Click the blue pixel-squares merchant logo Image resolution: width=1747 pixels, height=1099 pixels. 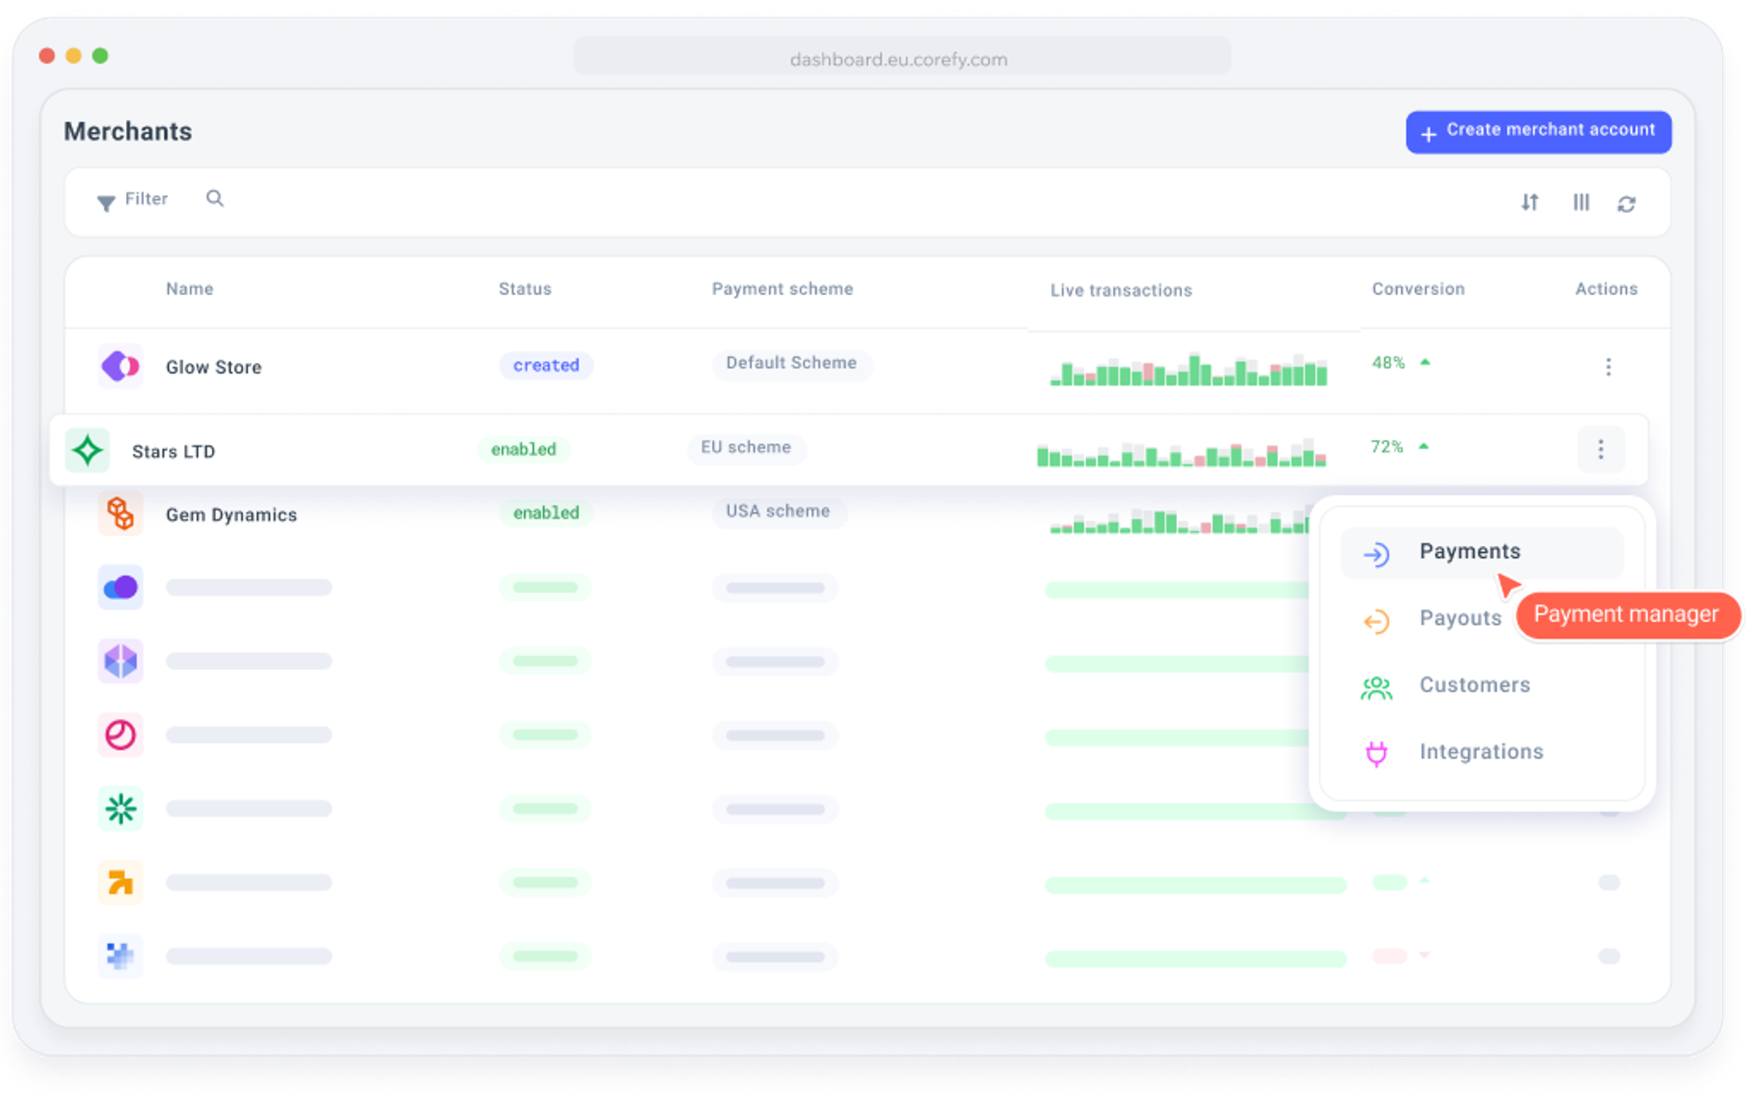pyautogui.click(x=120, y=956)
